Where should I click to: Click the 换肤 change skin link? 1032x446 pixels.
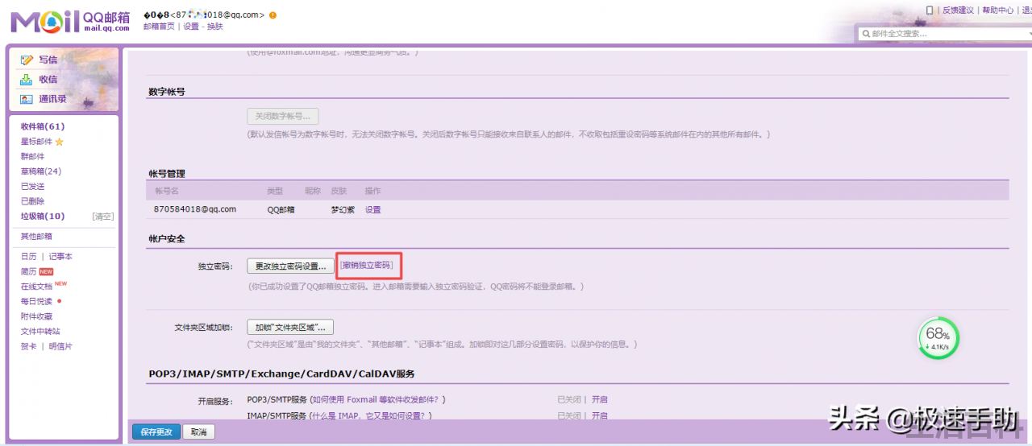215,27
